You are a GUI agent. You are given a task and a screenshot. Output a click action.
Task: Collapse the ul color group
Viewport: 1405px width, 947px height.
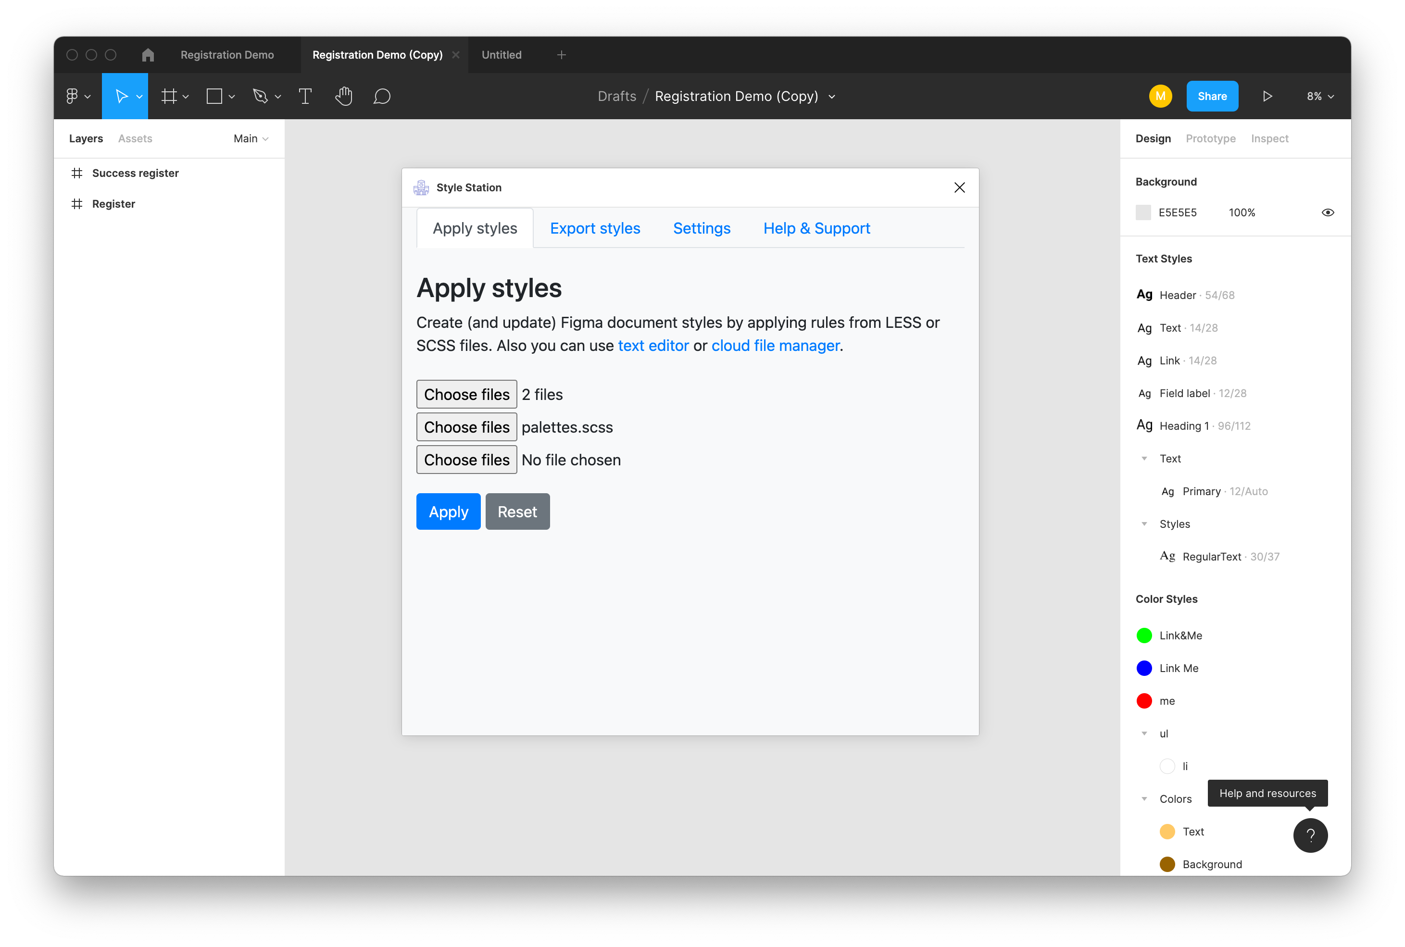click(x=1144, y=734)
